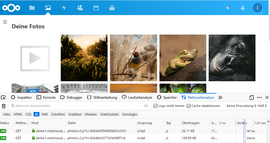Open the Calendar app icon
Screen dimensions: 270x143
[x=96, y=8]
